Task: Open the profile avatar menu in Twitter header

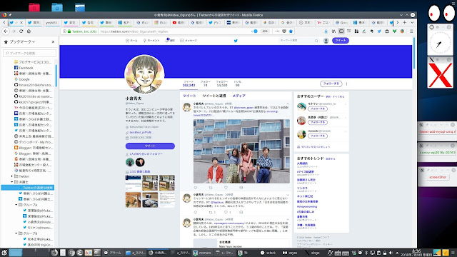Action: (326, 41)
